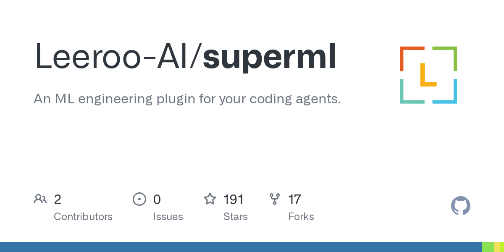Click the 191 stars count
504x252 pixels.
click(x=234, y=199)
